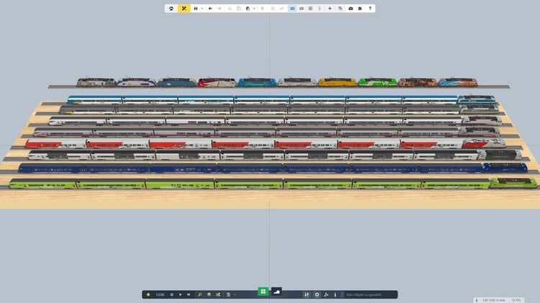
Task: Click the group objects icon
Action: pos(272,8)
